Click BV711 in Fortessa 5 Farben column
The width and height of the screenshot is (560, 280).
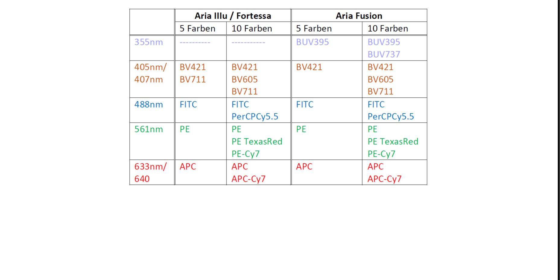(x=192, y=79)
